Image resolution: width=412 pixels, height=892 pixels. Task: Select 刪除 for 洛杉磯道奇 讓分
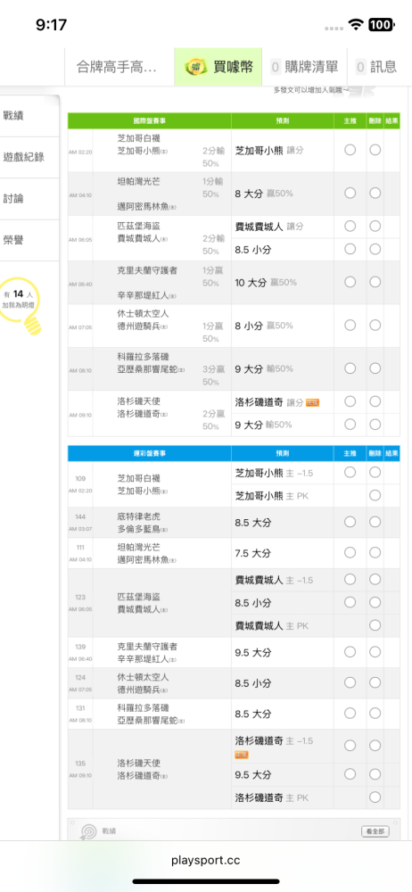coord(375,401)
